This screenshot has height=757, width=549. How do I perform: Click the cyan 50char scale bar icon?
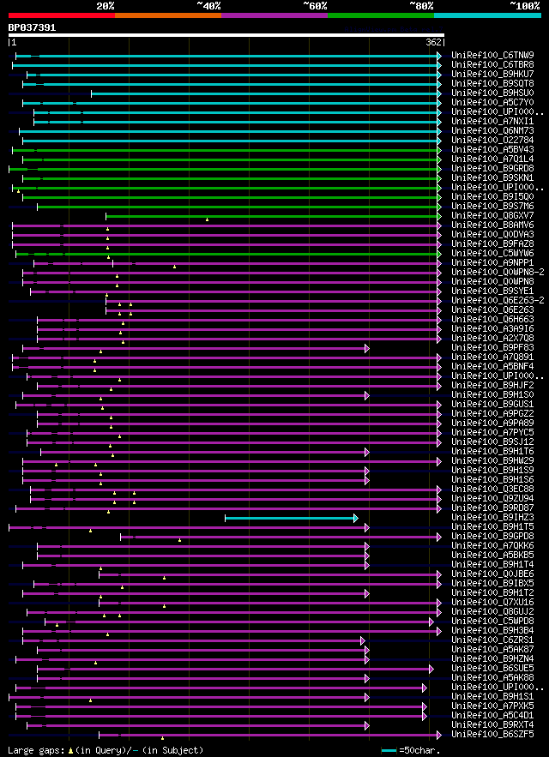(x=389, y=751)
